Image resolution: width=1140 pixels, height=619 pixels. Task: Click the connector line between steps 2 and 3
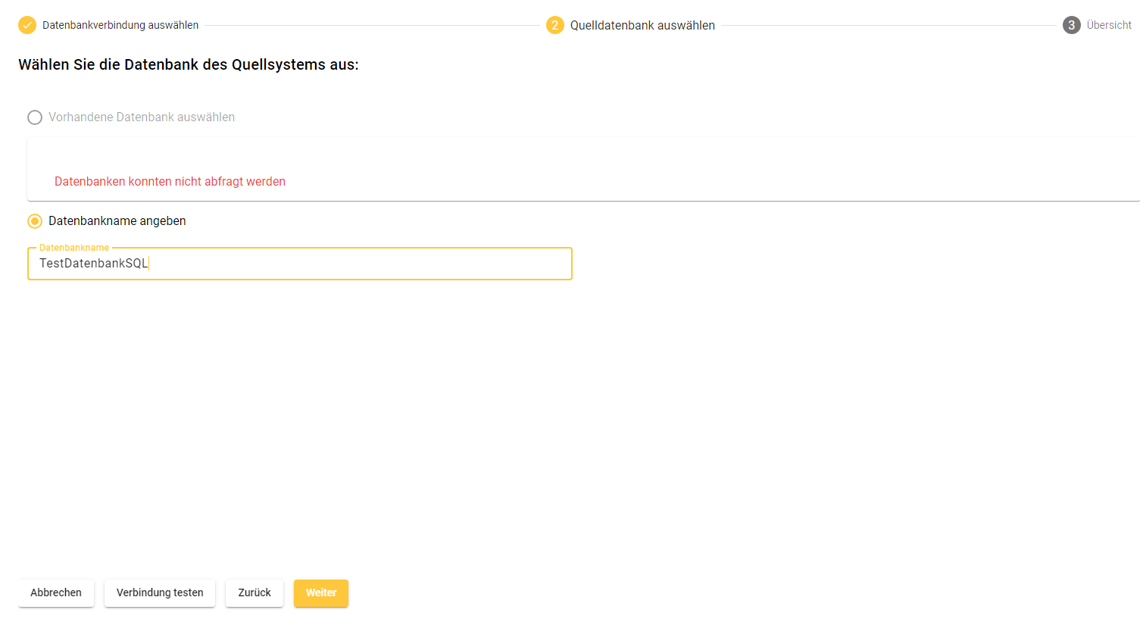(888, 25)
